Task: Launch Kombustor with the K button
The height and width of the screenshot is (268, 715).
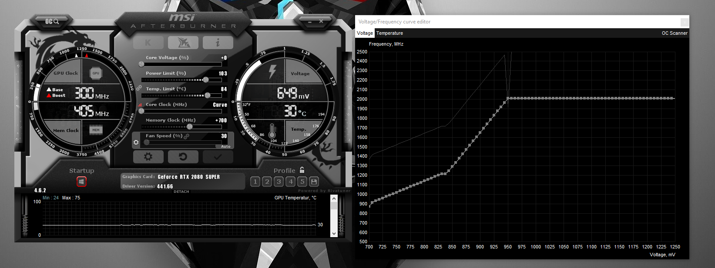Action: [148, 43]
